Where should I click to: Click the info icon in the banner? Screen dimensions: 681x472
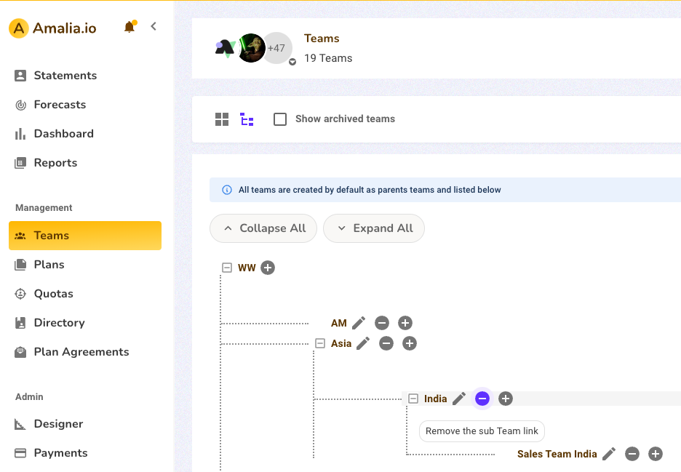click(227, 190)
